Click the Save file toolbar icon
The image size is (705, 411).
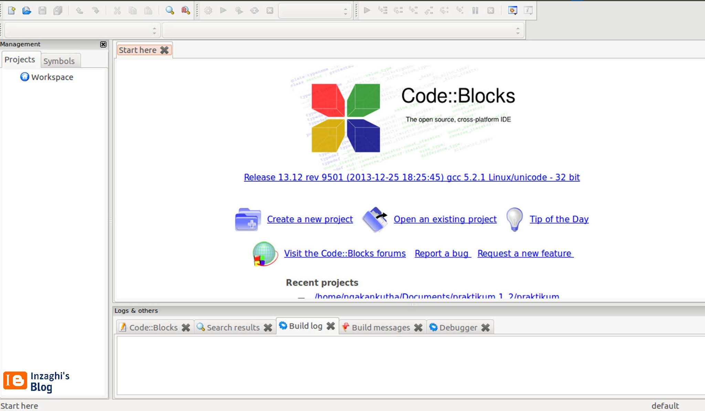point(42,10)
